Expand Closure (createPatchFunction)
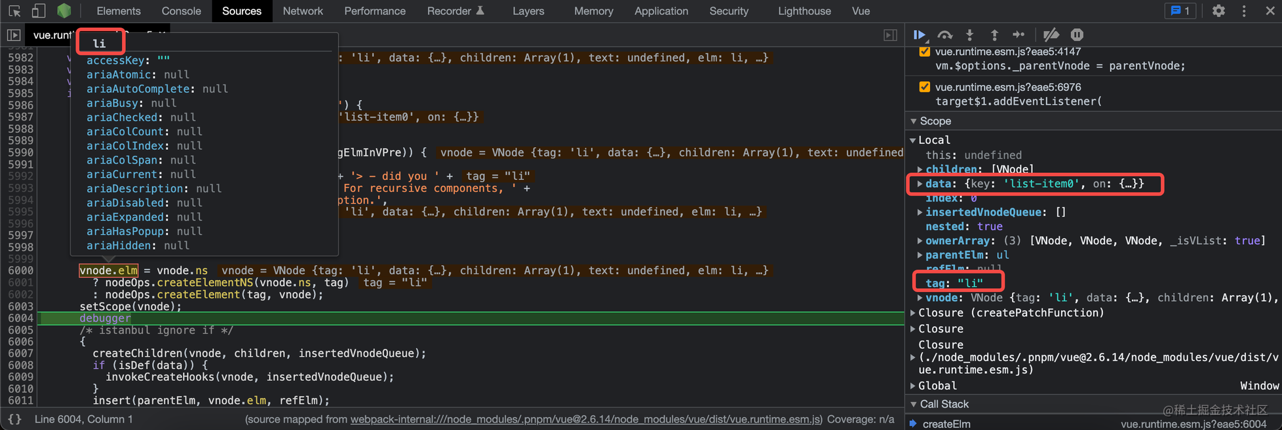 [x=913, y=313]
